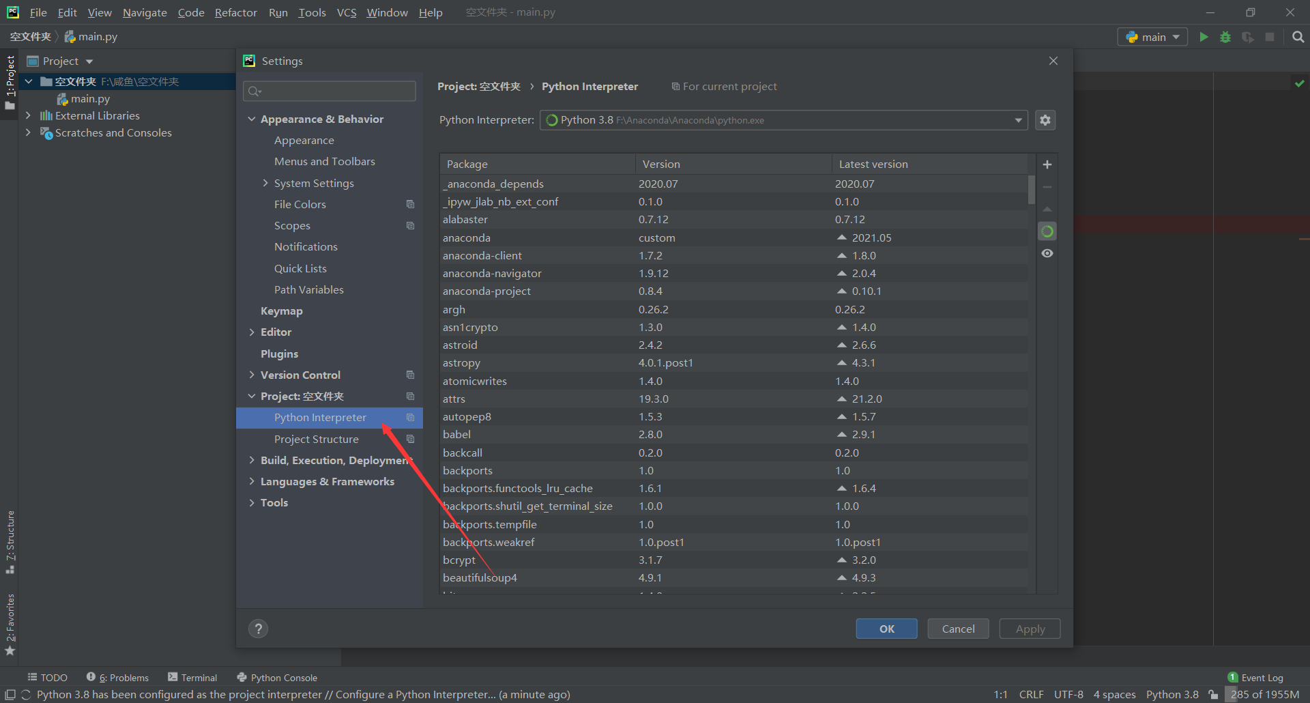The width and height of the screenshot is (1310, 703).
Task: Sort by the Latest version column header
Action: (929, 164)
